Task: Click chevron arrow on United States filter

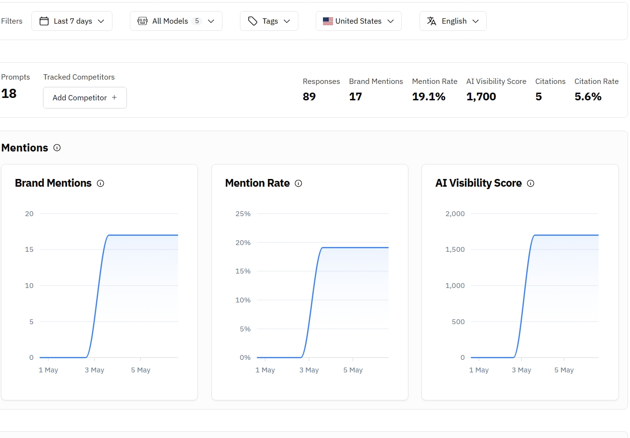Action: pos(391,21)
